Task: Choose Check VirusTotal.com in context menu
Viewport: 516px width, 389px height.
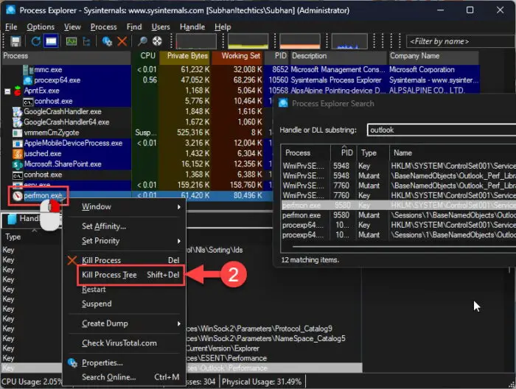Action: [119, 343]
